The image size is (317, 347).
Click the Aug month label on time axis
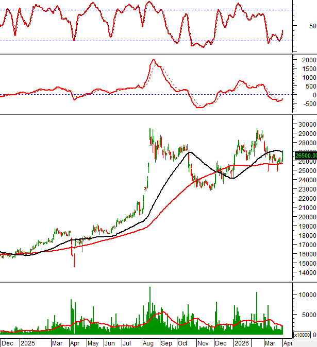pyautogui.click(x=147, y=342)
